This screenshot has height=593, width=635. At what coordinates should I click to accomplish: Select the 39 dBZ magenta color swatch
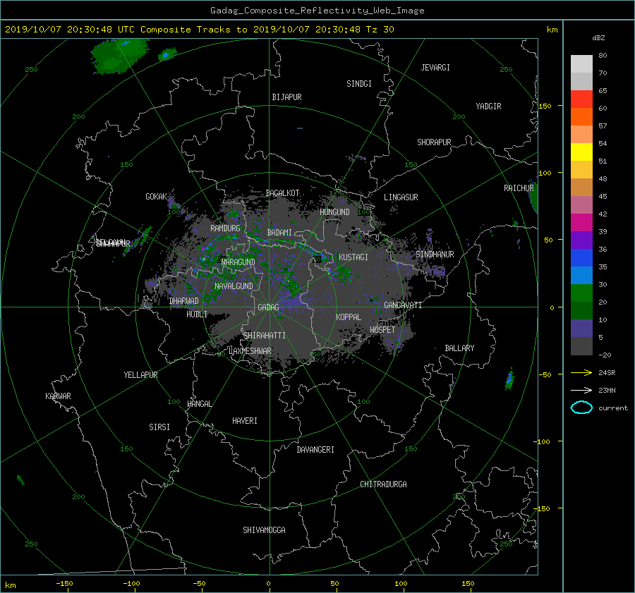click(581, 222)
